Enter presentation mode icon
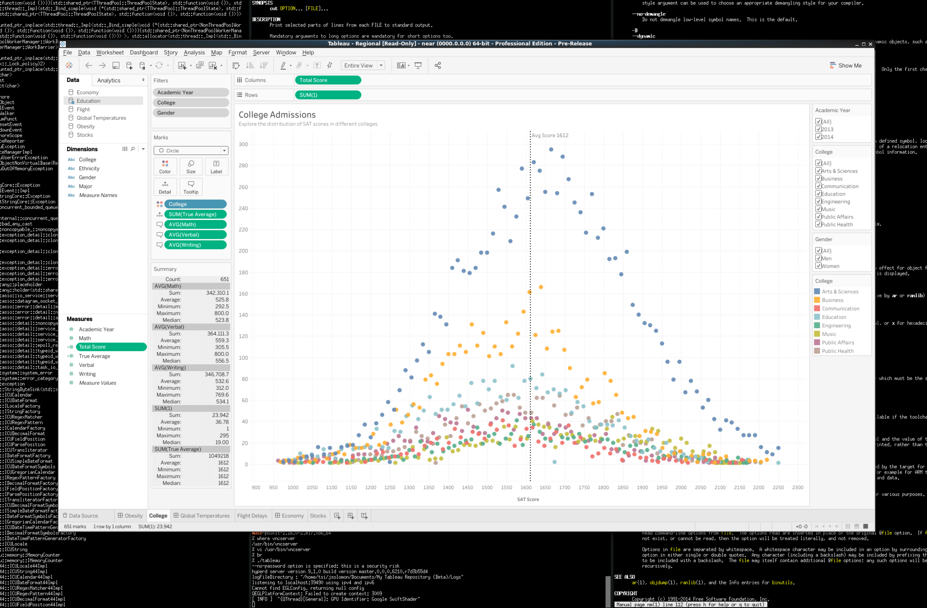Screen dimensions: 927x608 click(x=418, y=65)
